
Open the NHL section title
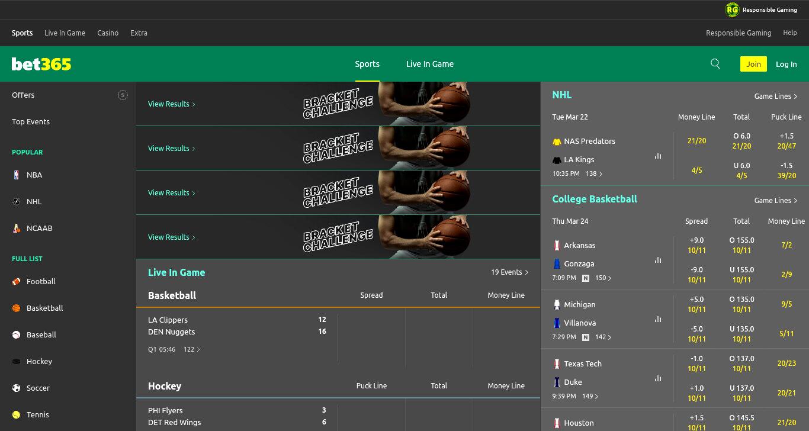tap(562, 95)
